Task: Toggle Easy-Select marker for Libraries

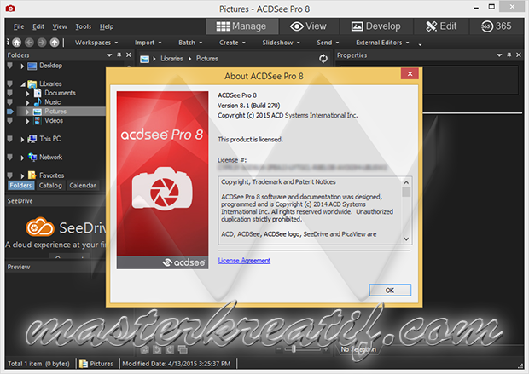Action: coord(9,83)
